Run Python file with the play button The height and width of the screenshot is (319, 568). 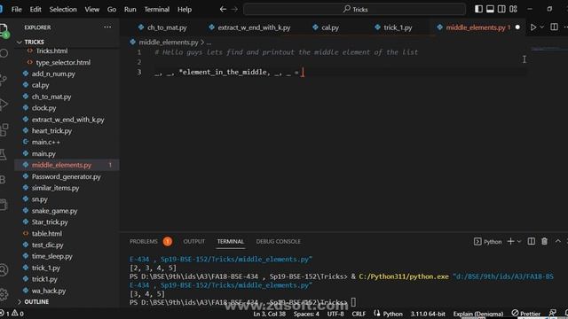533,27
